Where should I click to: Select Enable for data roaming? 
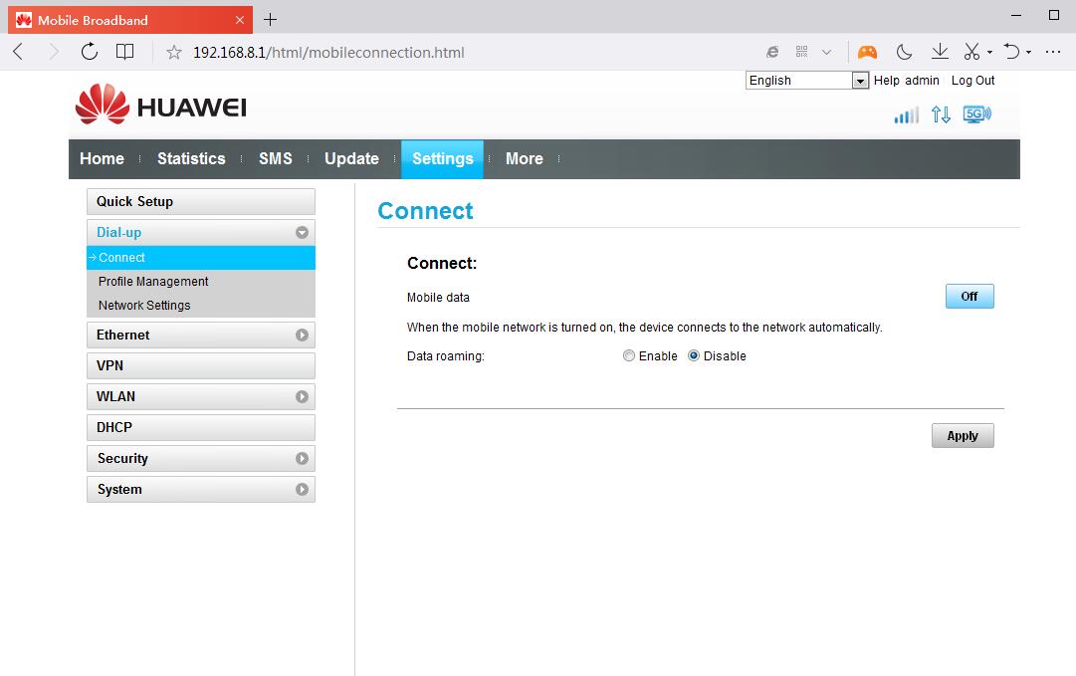pyautogui.click(x=629, y=356)
